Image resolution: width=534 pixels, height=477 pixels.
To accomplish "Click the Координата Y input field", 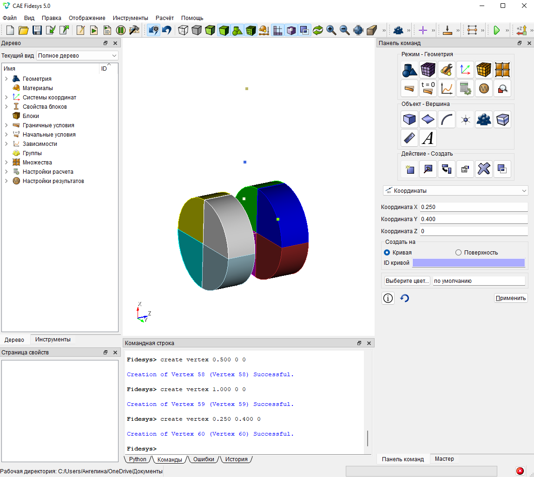I will coord(474,219).
